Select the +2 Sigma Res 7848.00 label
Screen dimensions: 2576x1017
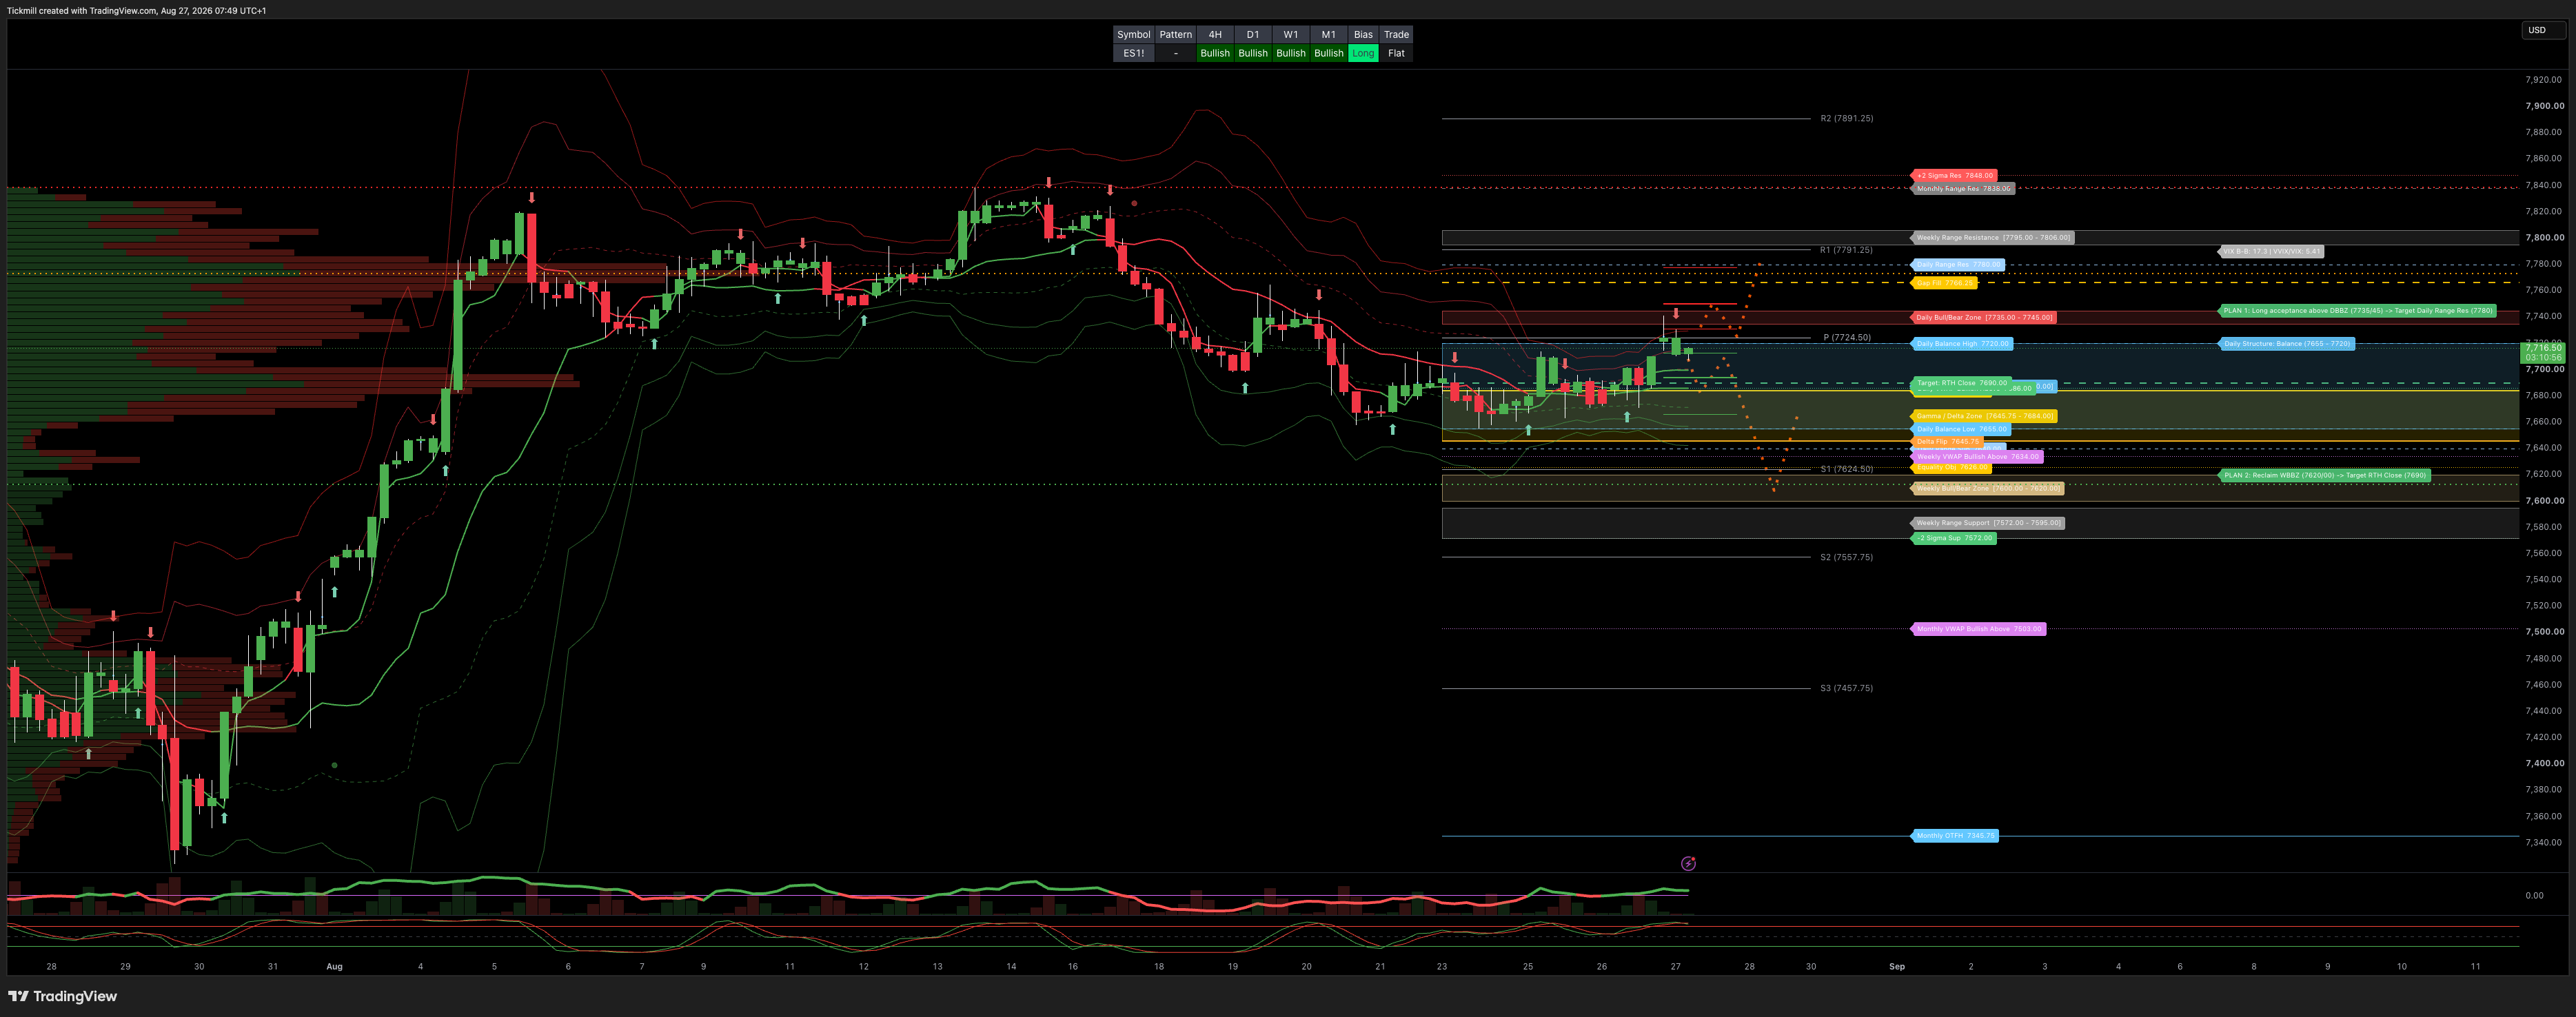(x=1954, y=175)
